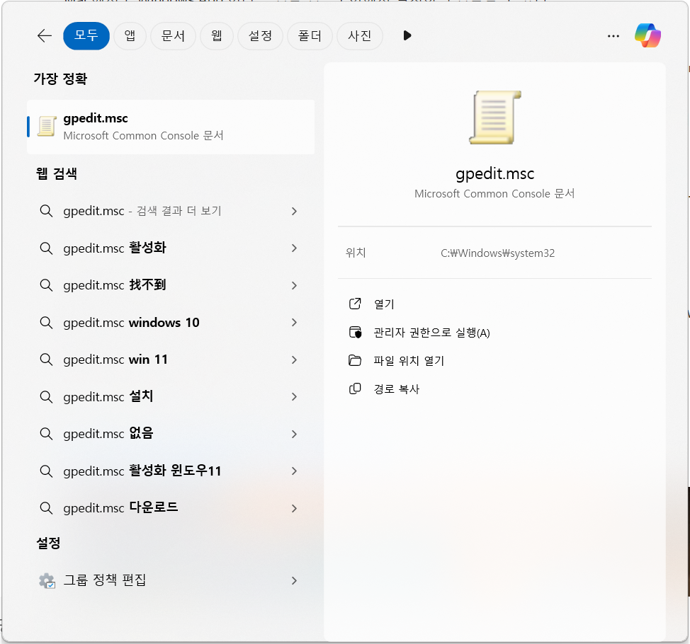Click gpedit.msc scroll icon in best match

click(47, 126)
